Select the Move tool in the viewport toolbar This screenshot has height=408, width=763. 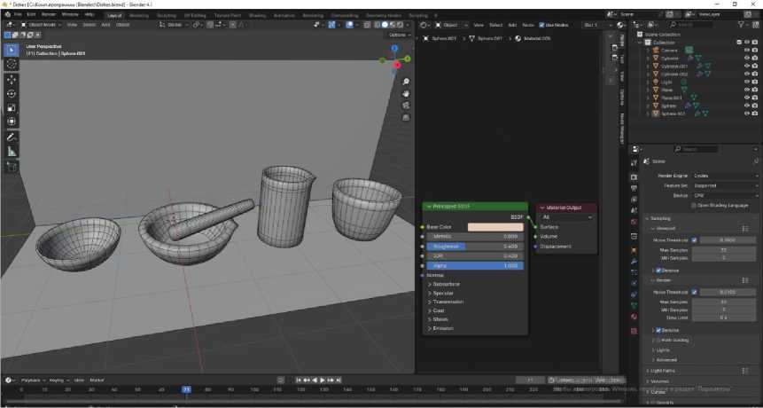(12, 79)
